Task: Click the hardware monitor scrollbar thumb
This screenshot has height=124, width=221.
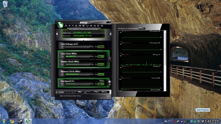Action: 165,49
